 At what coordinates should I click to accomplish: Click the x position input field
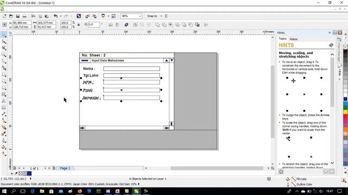[22, 23]
